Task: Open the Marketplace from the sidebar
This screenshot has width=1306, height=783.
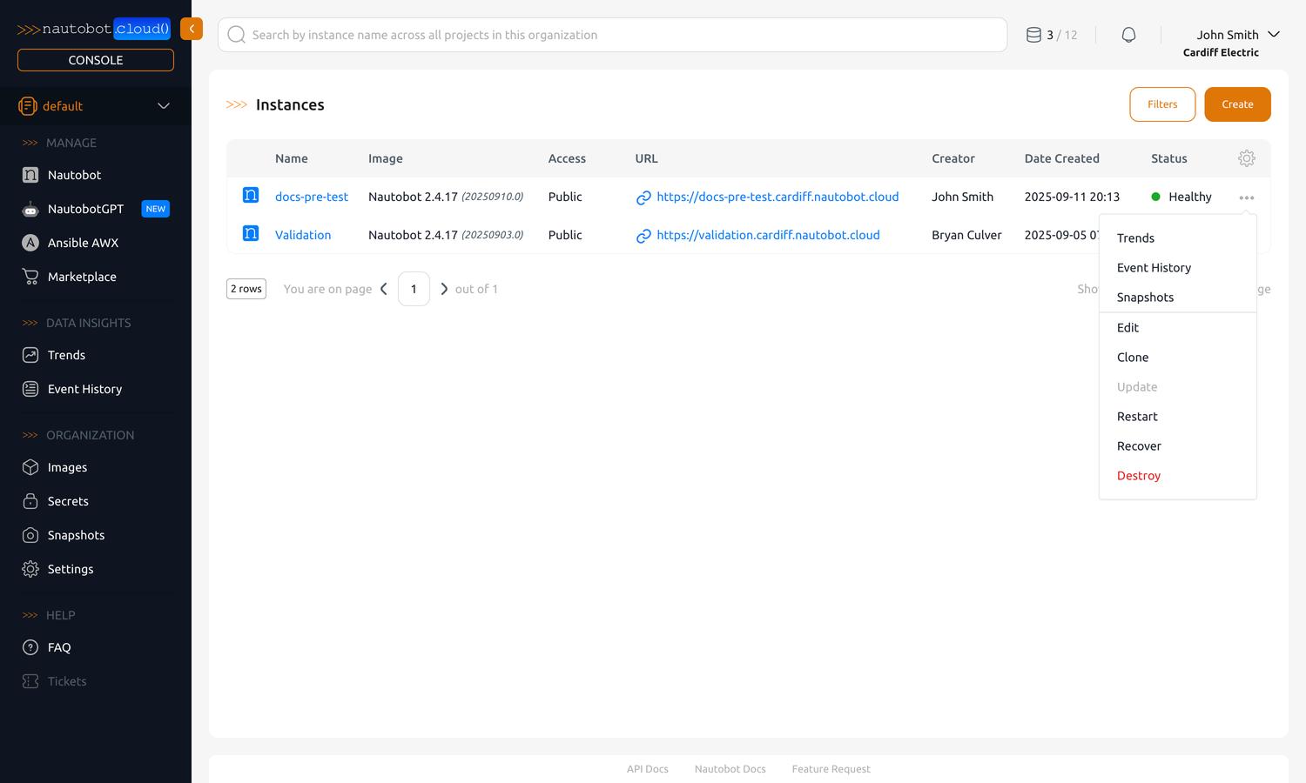Action: coord(82,277)
